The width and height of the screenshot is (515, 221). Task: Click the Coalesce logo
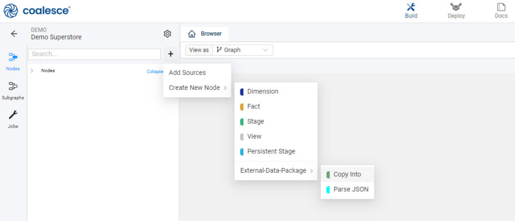36,10
